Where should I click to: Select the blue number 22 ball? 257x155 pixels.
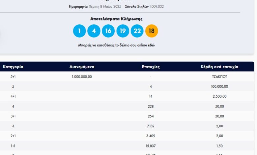click(x=137, y=31)
